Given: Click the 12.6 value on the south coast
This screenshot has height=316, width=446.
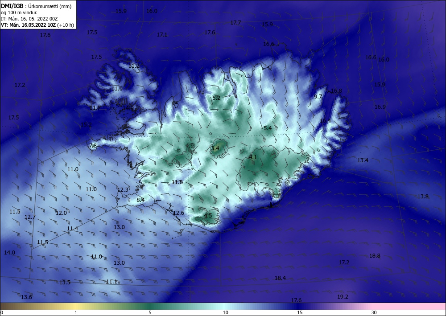Looking at the screenshot, I should click(179, 213).
